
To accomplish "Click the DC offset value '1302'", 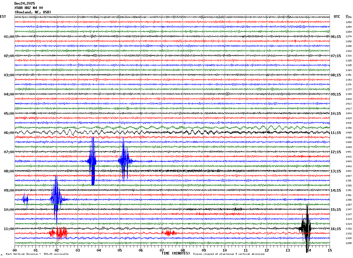I will (349, 51).
